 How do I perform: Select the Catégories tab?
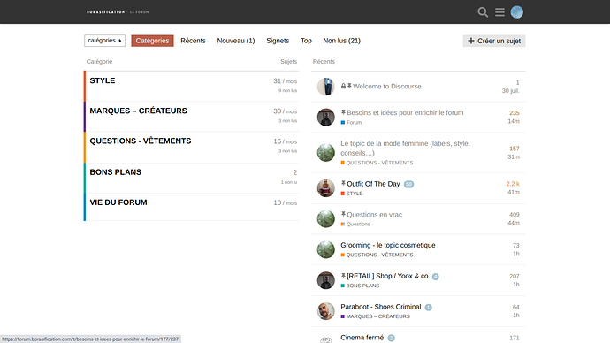152,41
